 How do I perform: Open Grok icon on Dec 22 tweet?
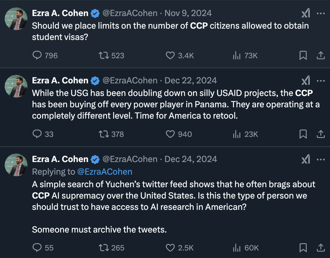click(306, 81)
